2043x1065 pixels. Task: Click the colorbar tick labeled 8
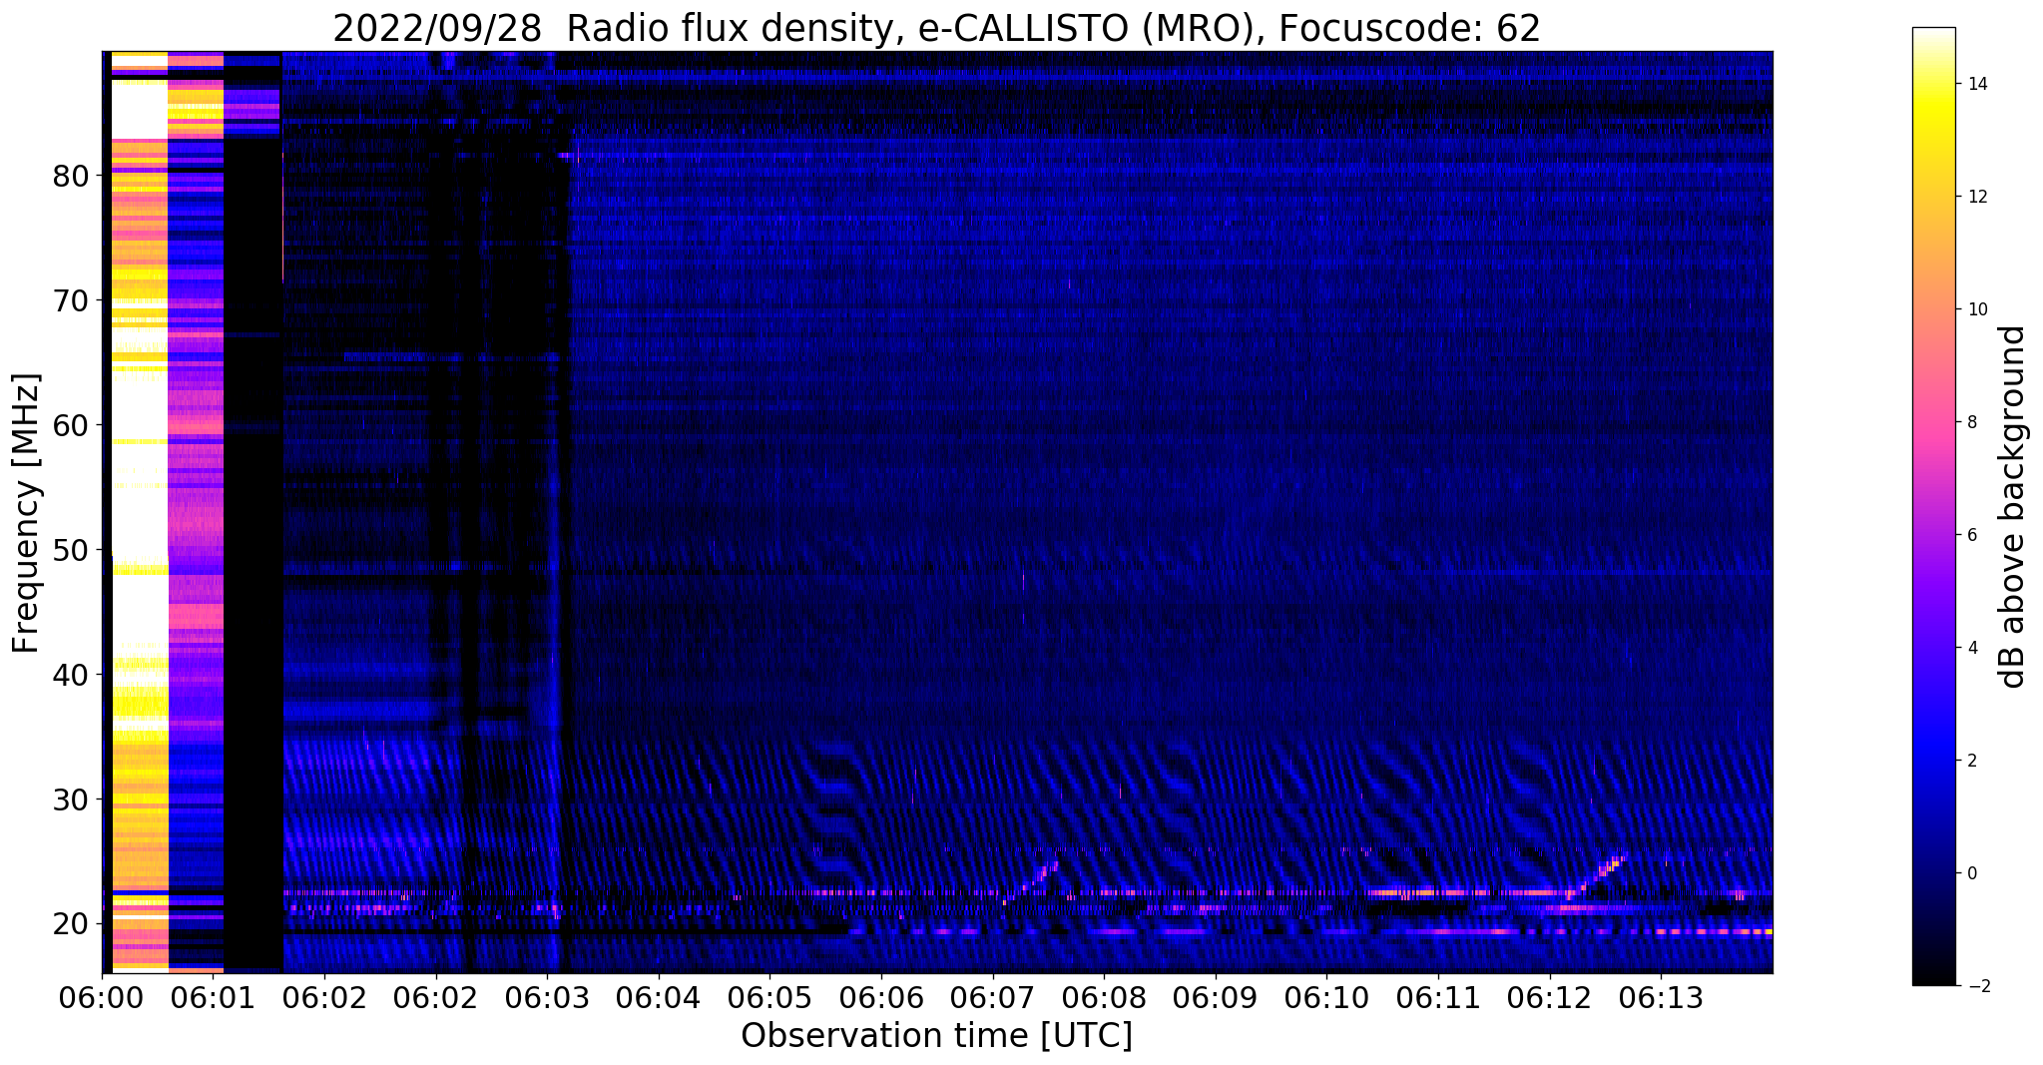coord(1971,422)
